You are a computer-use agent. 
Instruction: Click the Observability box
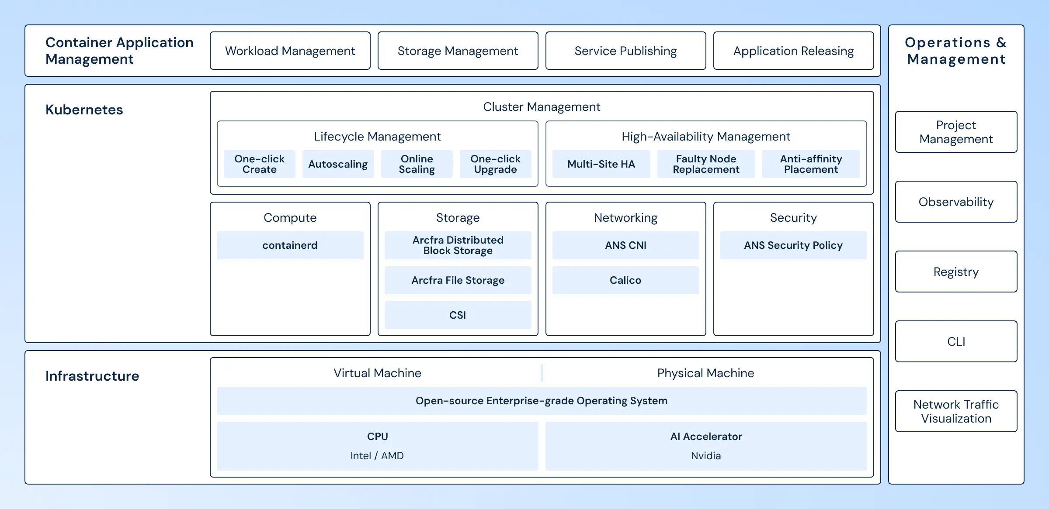tap(956, 202)
